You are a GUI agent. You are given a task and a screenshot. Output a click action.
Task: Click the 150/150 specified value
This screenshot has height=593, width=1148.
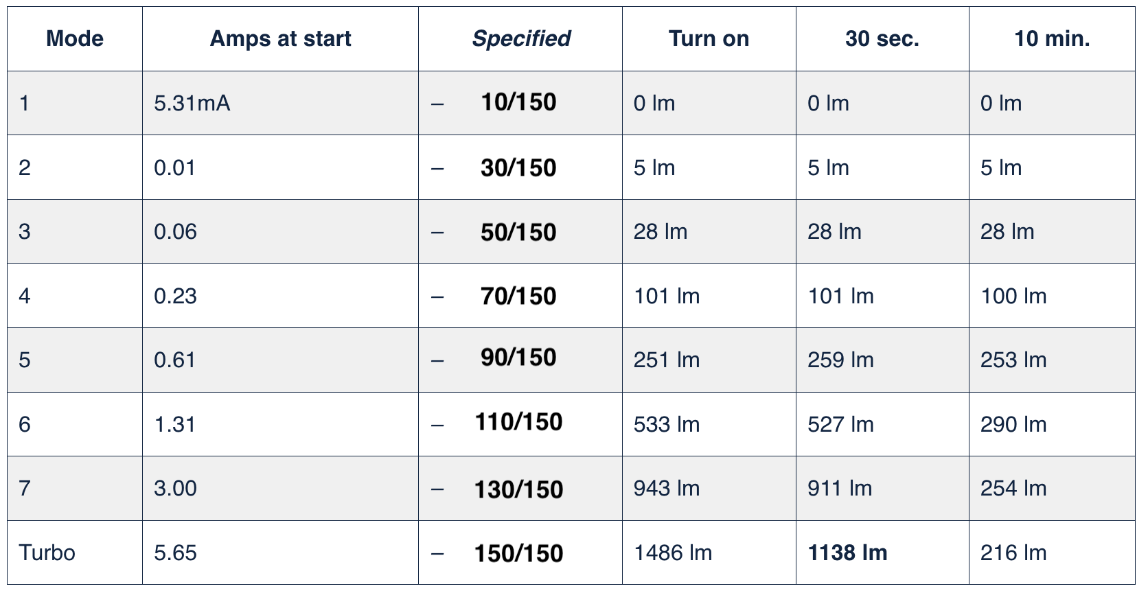[x=518, y=553]
